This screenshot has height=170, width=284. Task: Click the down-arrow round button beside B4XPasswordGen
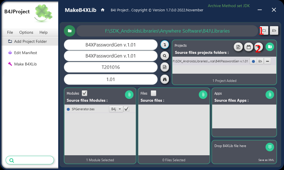point(165,44)
